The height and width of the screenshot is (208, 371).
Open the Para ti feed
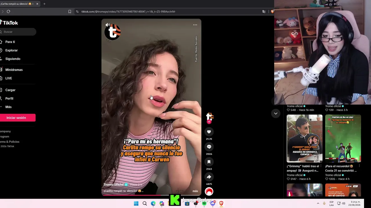pos(10,42)
